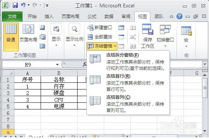The width and height of the screenshot is (209, 139).
Task: Open the Undo history dropdown arrow
Action: tap(28, 5)
